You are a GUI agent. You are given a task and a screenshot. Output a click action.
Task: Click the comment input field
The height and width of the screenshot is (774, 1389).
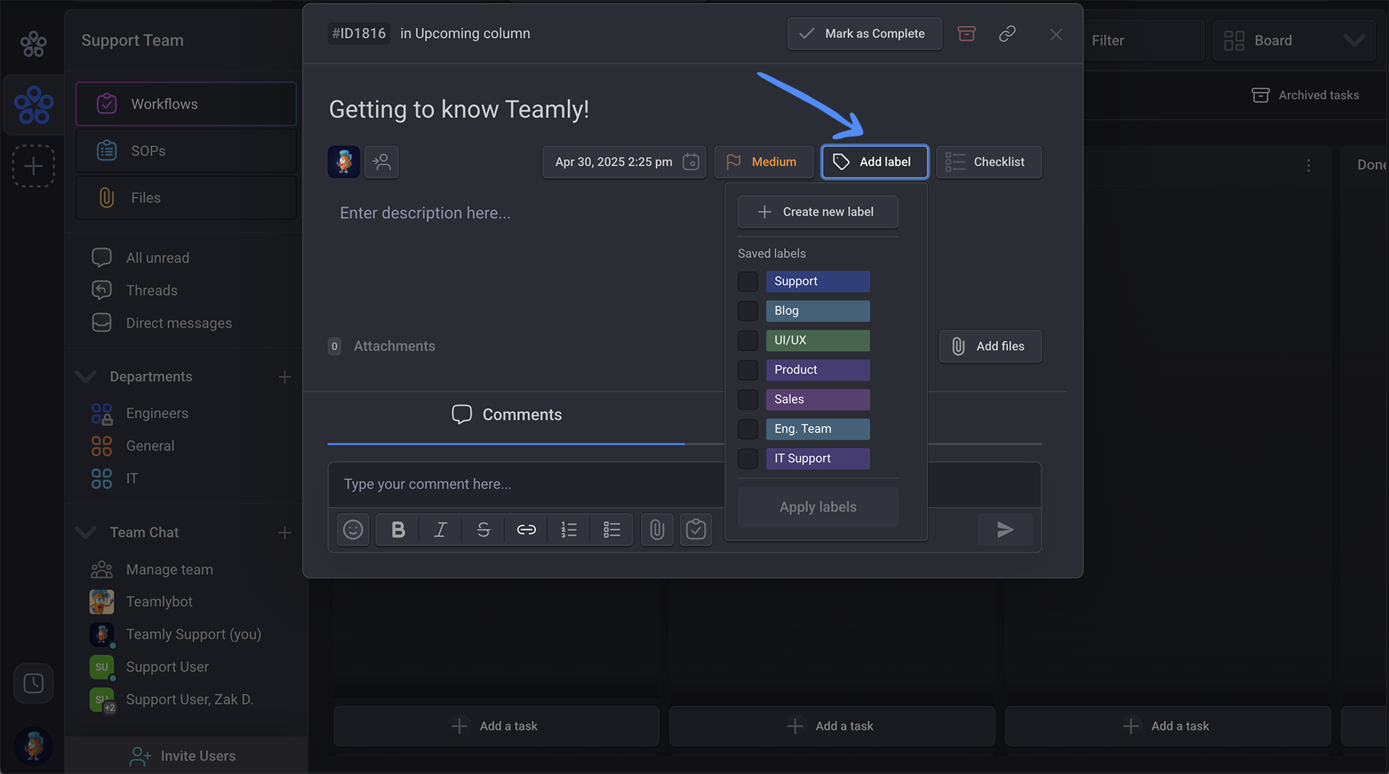[525, 484]
